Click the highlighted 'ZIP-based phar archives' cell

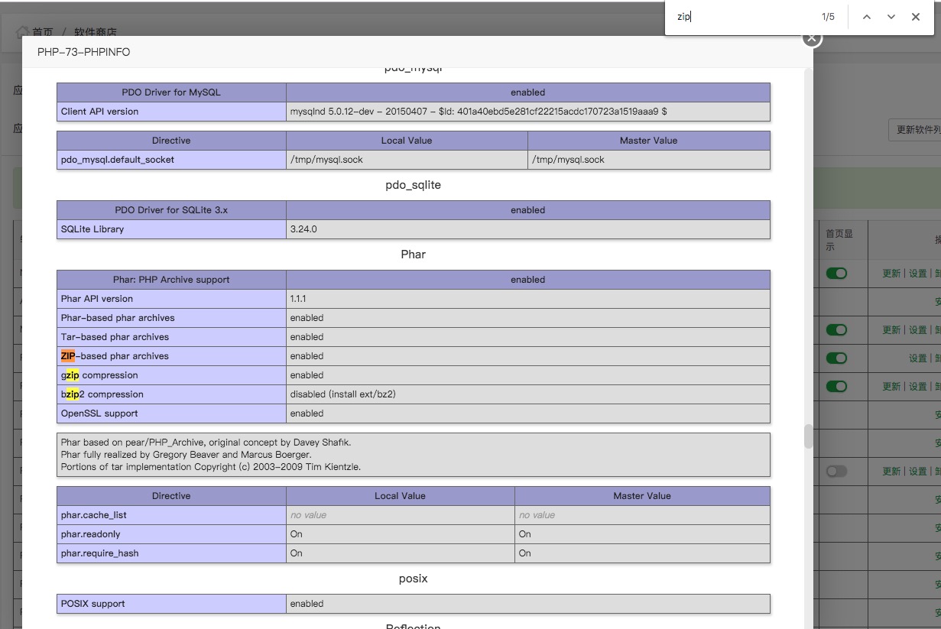[171, 356]
